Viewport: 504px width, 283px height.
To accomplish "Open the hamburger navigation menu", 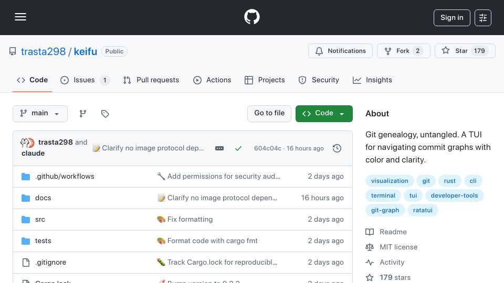I will click(x=20, y=17).
